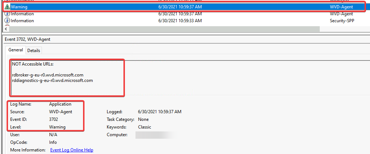The height and width of the screenshot is (154, 370).
Task: Click the Keywords value Classic
Action: (145, 127)
